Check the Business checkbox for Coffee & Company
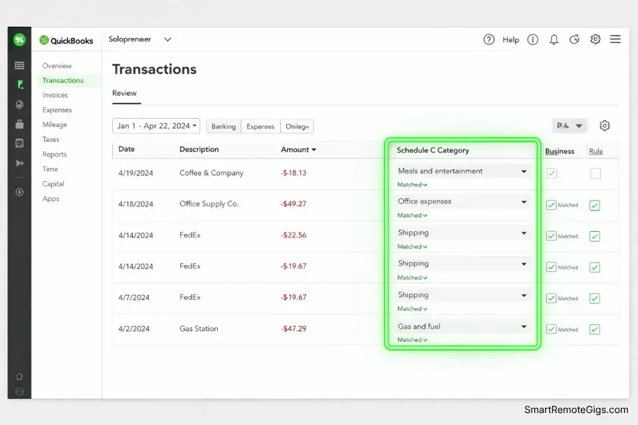The width and height of the screenshot is (638, 425). click(x=551, y=171)
